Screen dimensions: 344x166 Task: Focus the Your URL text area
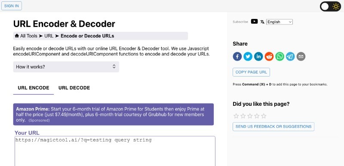pos(115,151)
